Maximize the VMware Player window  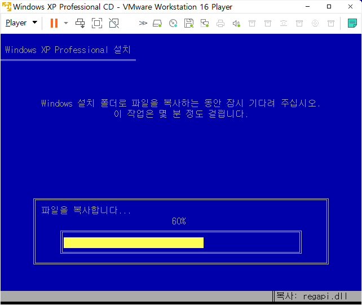[x=329, y=7]
